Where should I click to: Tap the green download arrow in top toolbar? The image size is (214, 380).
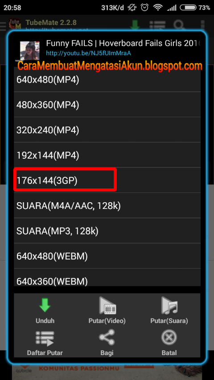tap(135, 25)
